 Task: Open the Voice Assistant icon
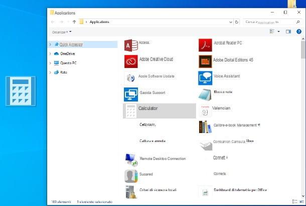coord(205,78)
